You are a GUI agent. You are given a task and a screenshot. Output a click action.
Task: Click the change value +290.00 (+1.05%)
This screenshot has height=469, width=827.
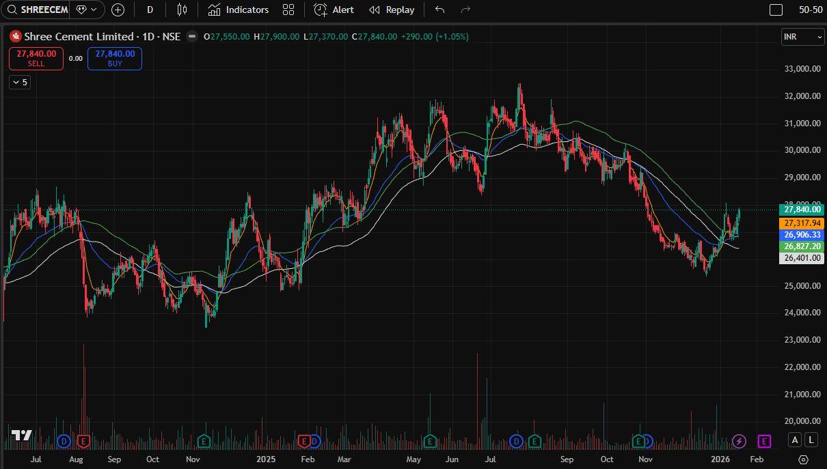pos(435,37)
